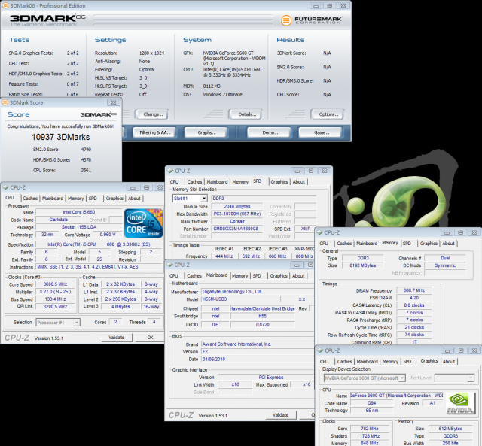Image resolution: width=482 pixels, height=446 pixels.
Task: Open the Perf Level dropdown
Action: [x=471, y=378]
